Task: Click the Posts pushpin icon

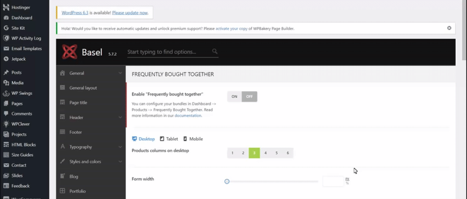Action: click(x=6, y=73)
